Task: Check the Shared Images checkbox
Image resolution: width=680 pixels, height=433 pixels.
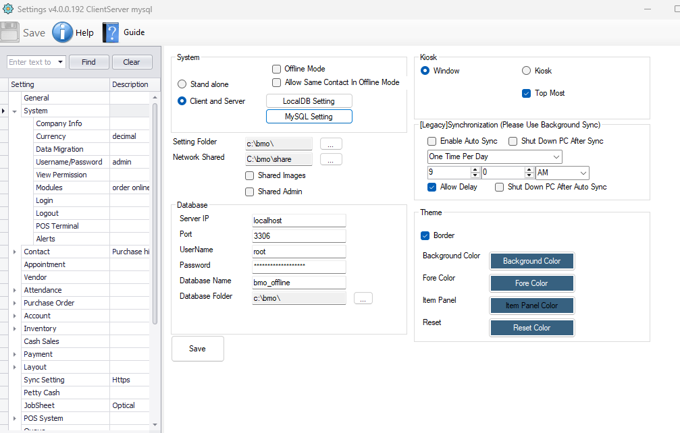Action: pyautogui.click(x=249, y=175)
